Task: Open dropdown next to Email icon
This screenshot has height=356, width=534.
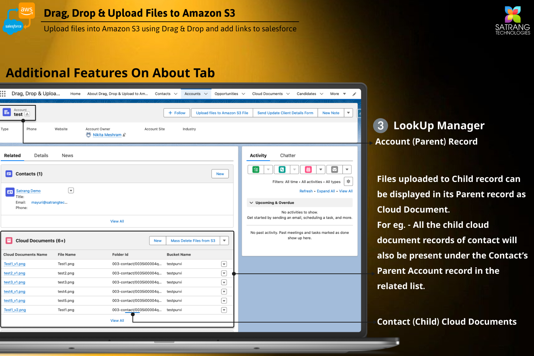Action: click(x=347, y=169)
